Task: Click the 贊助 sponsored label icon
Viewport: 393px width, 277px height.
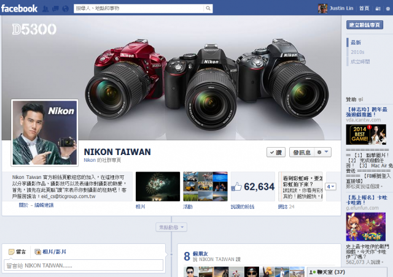Action: [x=360, y=100]
